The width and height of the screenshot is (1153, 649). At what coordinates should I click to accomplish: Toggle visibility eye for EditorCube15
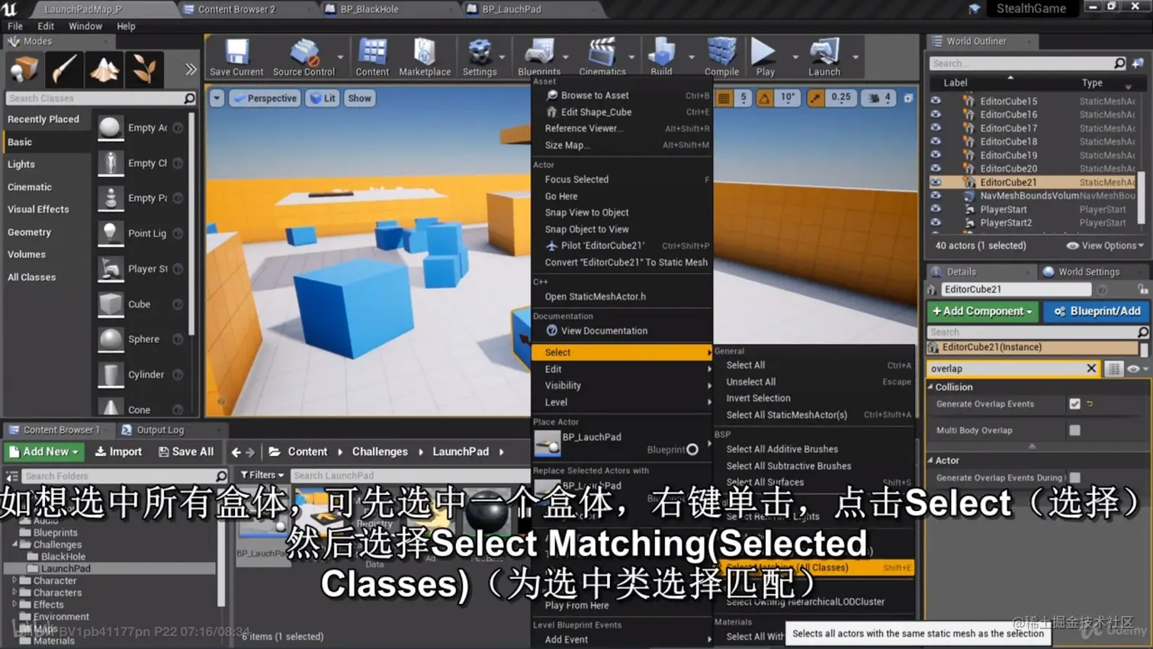tap(936, 101)
